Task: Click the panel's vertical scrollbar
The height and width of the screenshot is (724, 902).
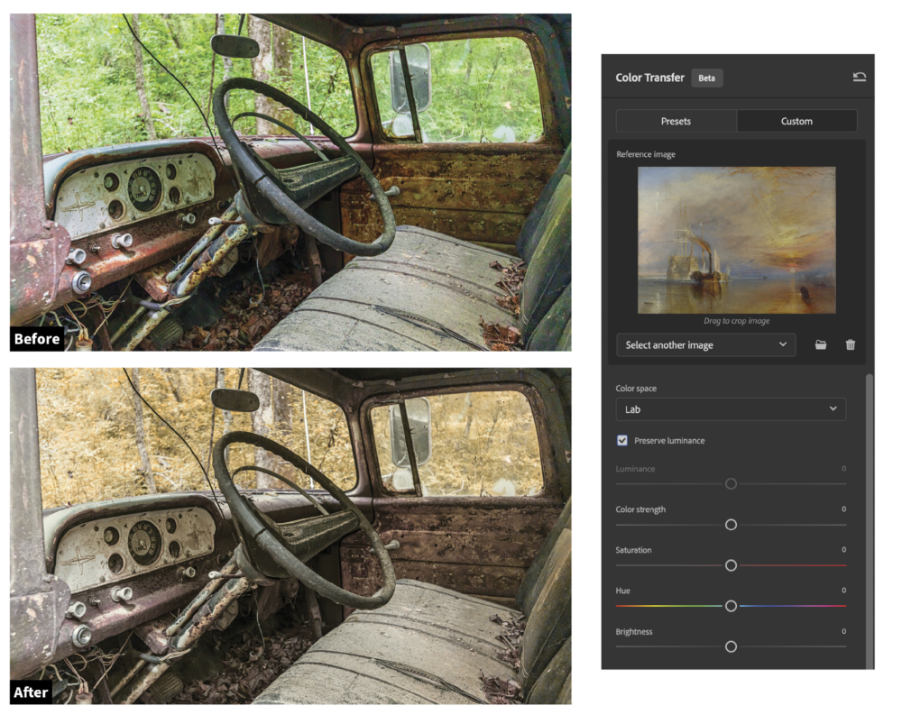Action: coord(870,520)
